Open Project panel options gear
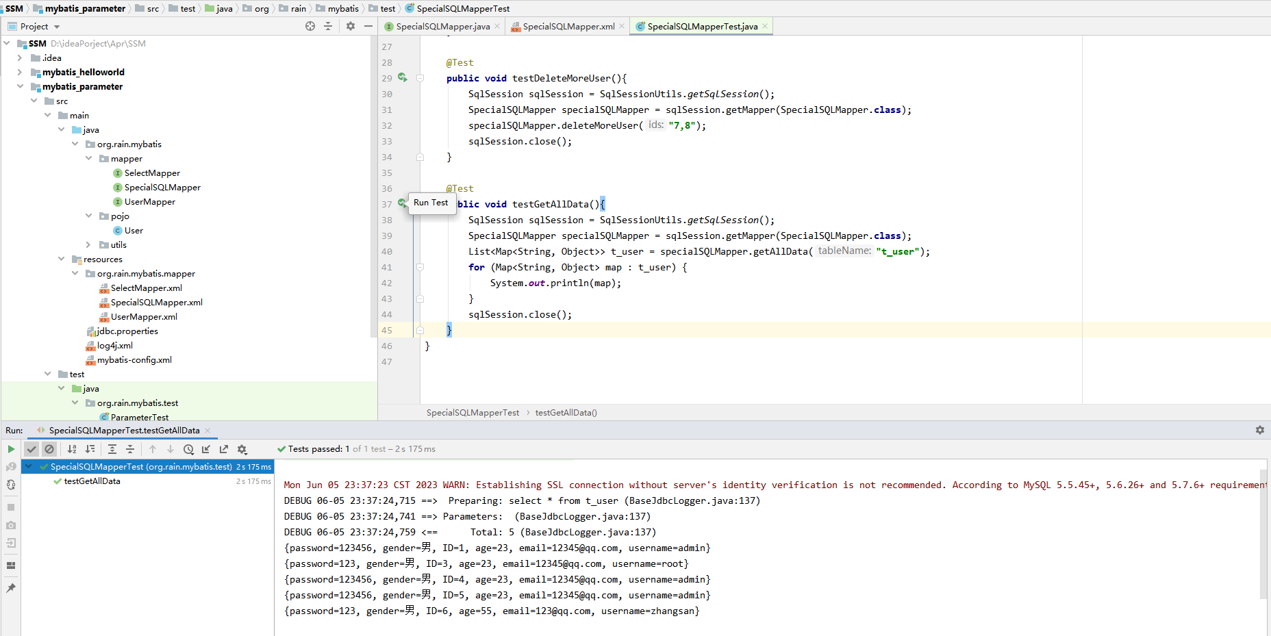This screenshot has width=1271, height=636. (351, 26)
